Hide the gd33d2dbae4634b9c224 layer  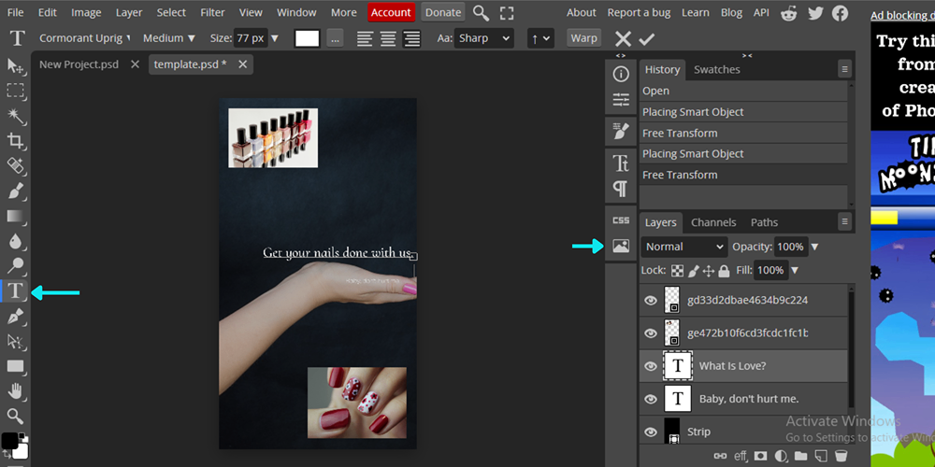[651, 301]
